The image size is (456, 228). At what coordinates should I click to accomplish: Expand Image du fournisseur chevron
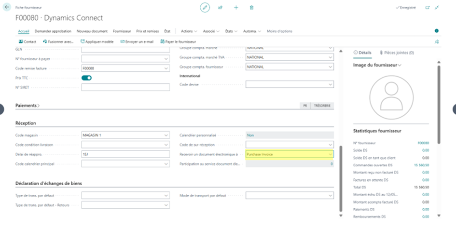[x=400, y=66]
